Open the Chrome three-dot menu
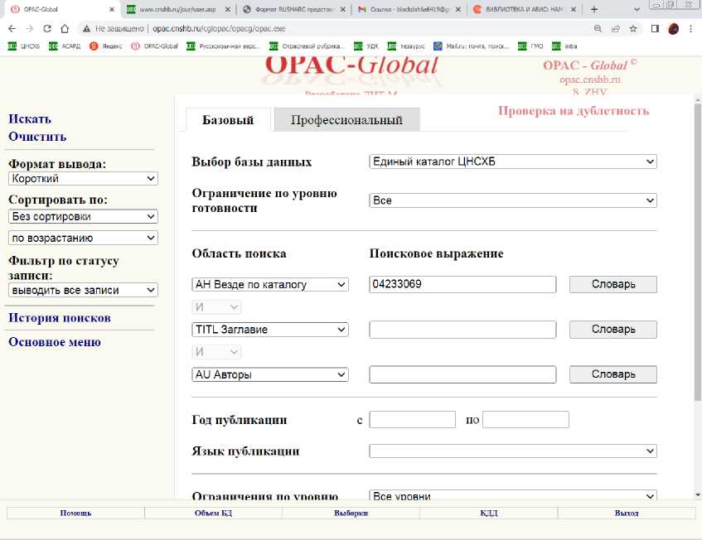The width and height of the screenshot is (702, 540). pyautogui.click(x=691, y=27)
